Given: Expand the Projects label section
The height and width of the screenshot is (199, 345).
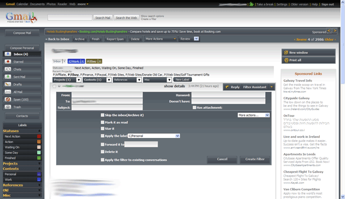Looking at the screenshot, I should click(39, 163).
